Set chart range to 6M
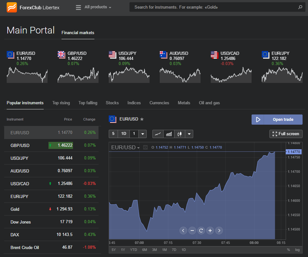The height and width of the screenshot is (257, 308). click(144, 250)
